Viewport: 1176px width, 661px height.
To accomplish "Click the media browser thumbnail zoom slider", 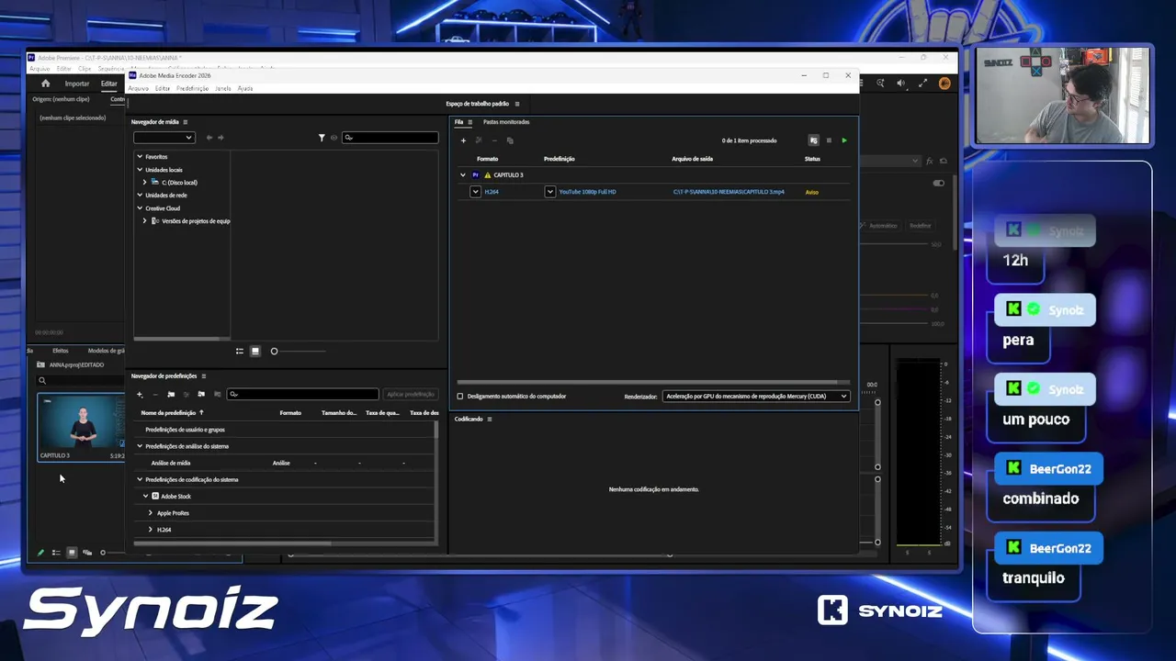I will (x=298, y=351).
